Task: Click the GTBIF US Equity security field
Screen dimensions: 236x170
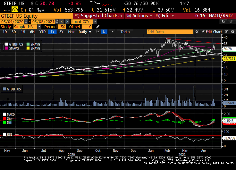Action: coord(37,16)
